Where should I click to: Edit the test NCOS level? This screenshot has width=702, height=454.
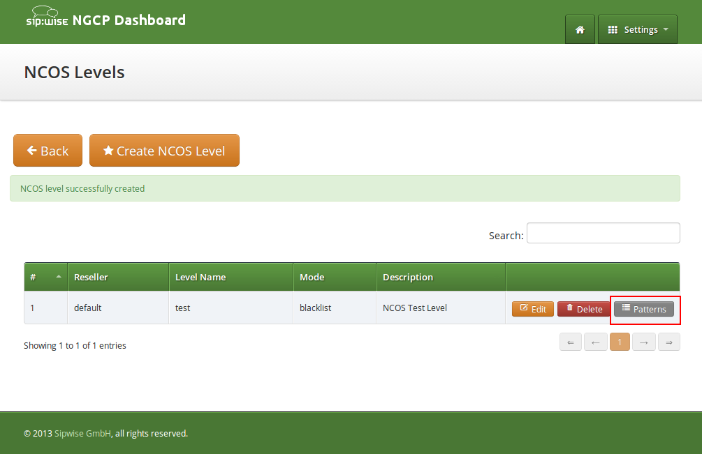pos(533,309)
